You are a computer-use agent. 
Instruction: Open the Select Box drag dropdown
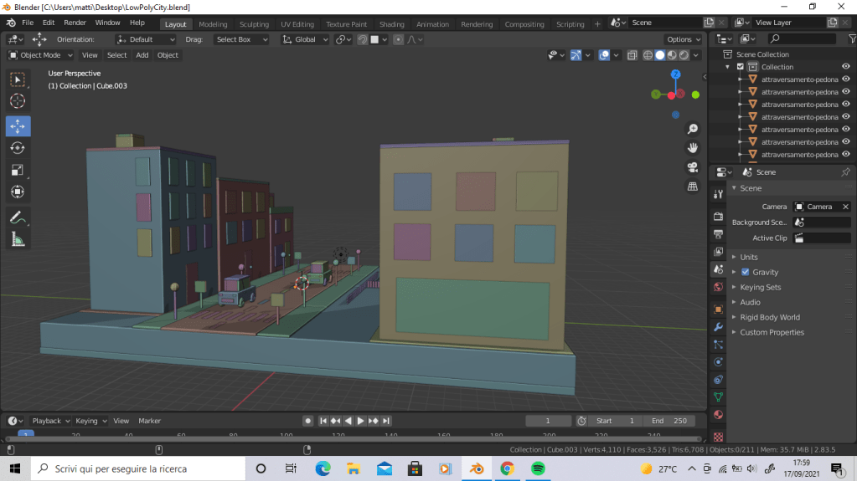(241, 39)
